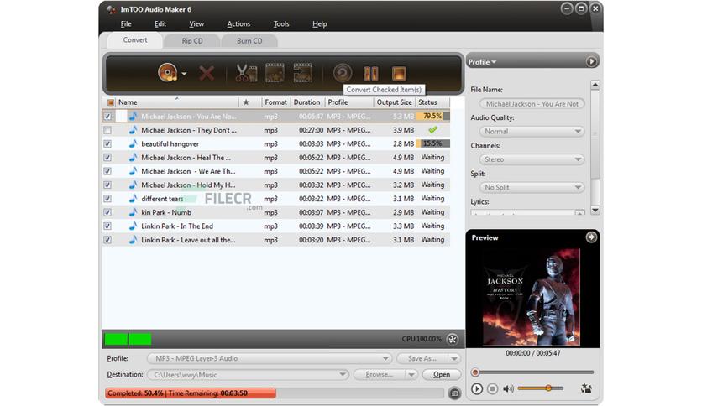Pause conversion with the pause icon
The height and width of the screenshot is (406, 702).
[370, 73]
